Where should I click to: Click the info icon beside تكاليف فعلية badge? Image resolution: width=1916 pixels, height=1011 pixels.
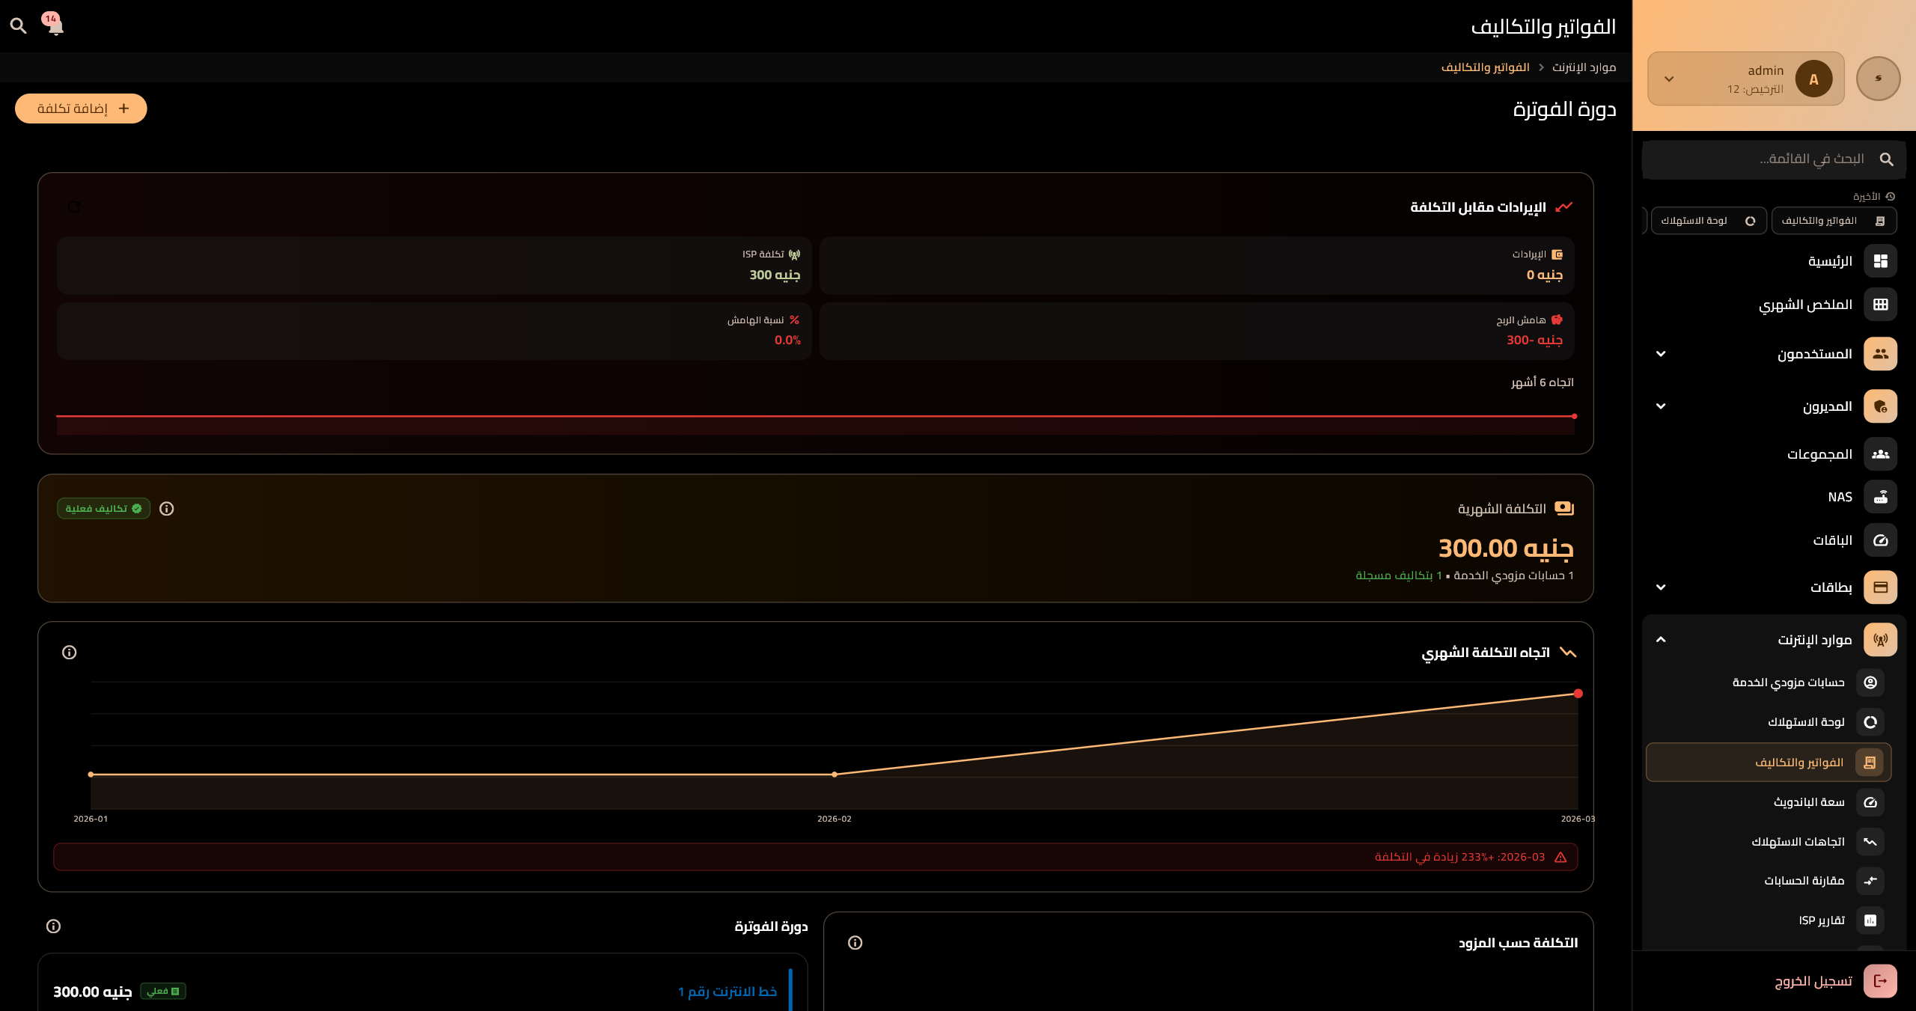click(x=167, y=509)
